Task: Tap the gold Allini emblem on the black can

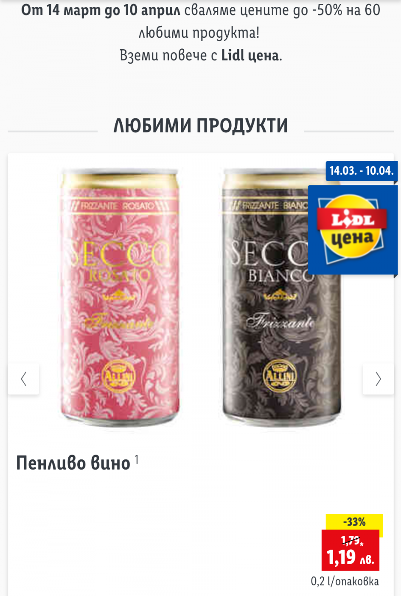Action: point(280,376)
